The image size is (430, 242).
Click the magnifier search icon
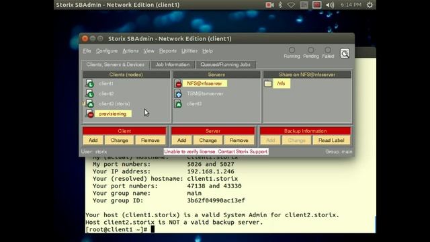point(345,54)
